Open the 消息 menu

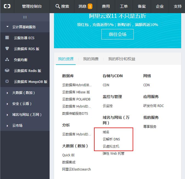(x=82, y=6)
